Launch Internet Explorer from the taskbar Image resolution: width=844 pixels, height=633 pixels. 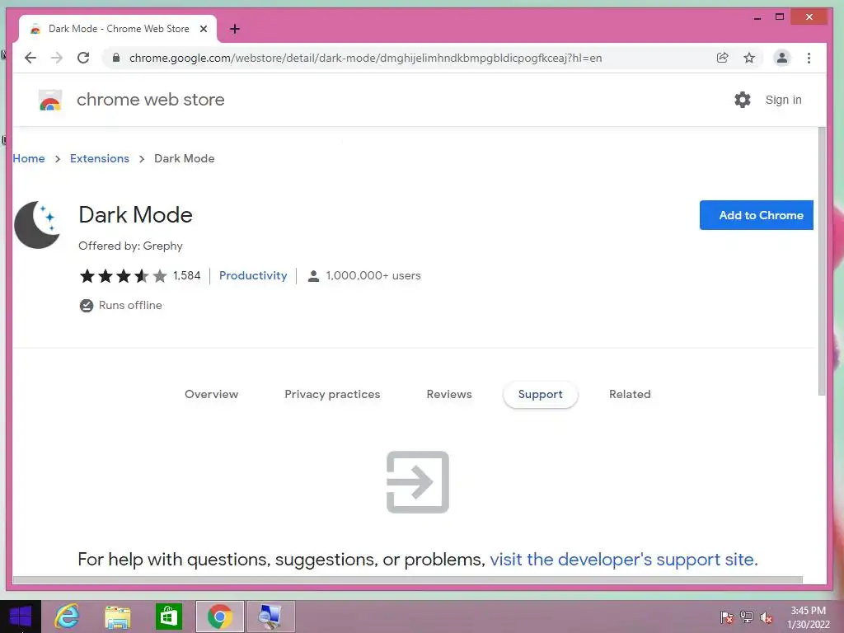tap(68, 617)
